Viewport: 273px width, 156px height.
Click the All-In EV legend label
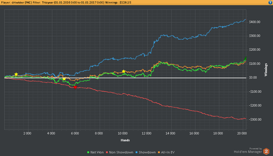168,152
